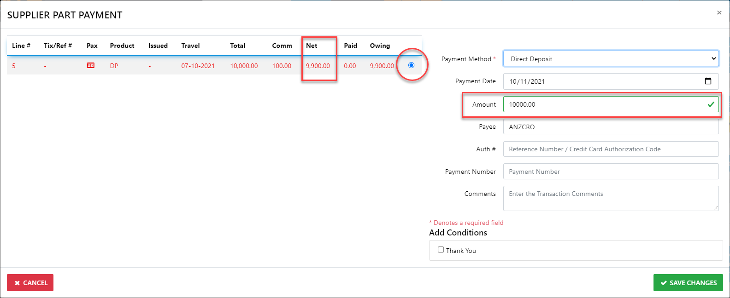Open the calendar picker in Payment Date
The height and width of the screenshot is (298, 730).
(x=708, y=81)
